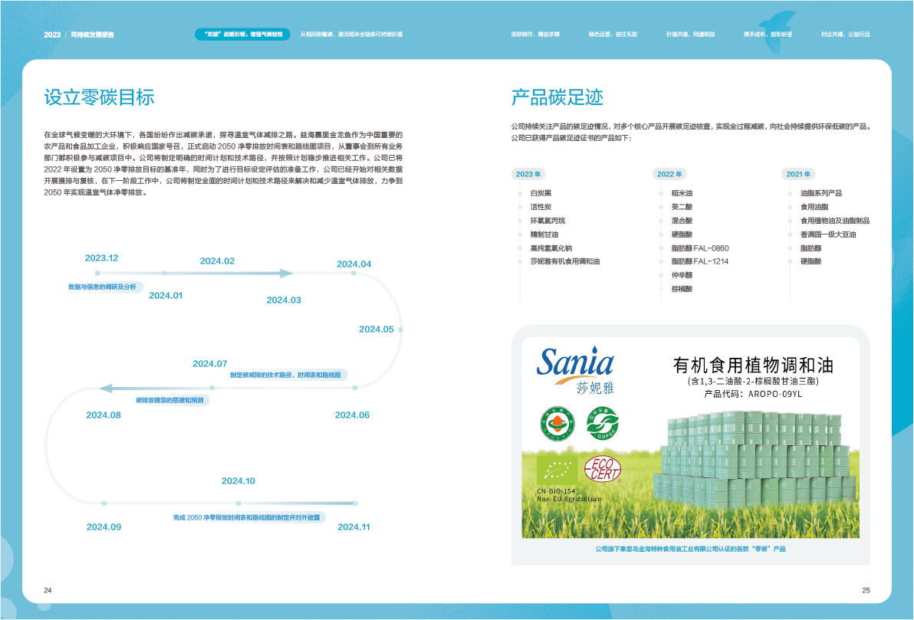The image size is (914, 620).
Task: Open the 从稻田到餐桌 header section
Action: [x=351, y=34]
